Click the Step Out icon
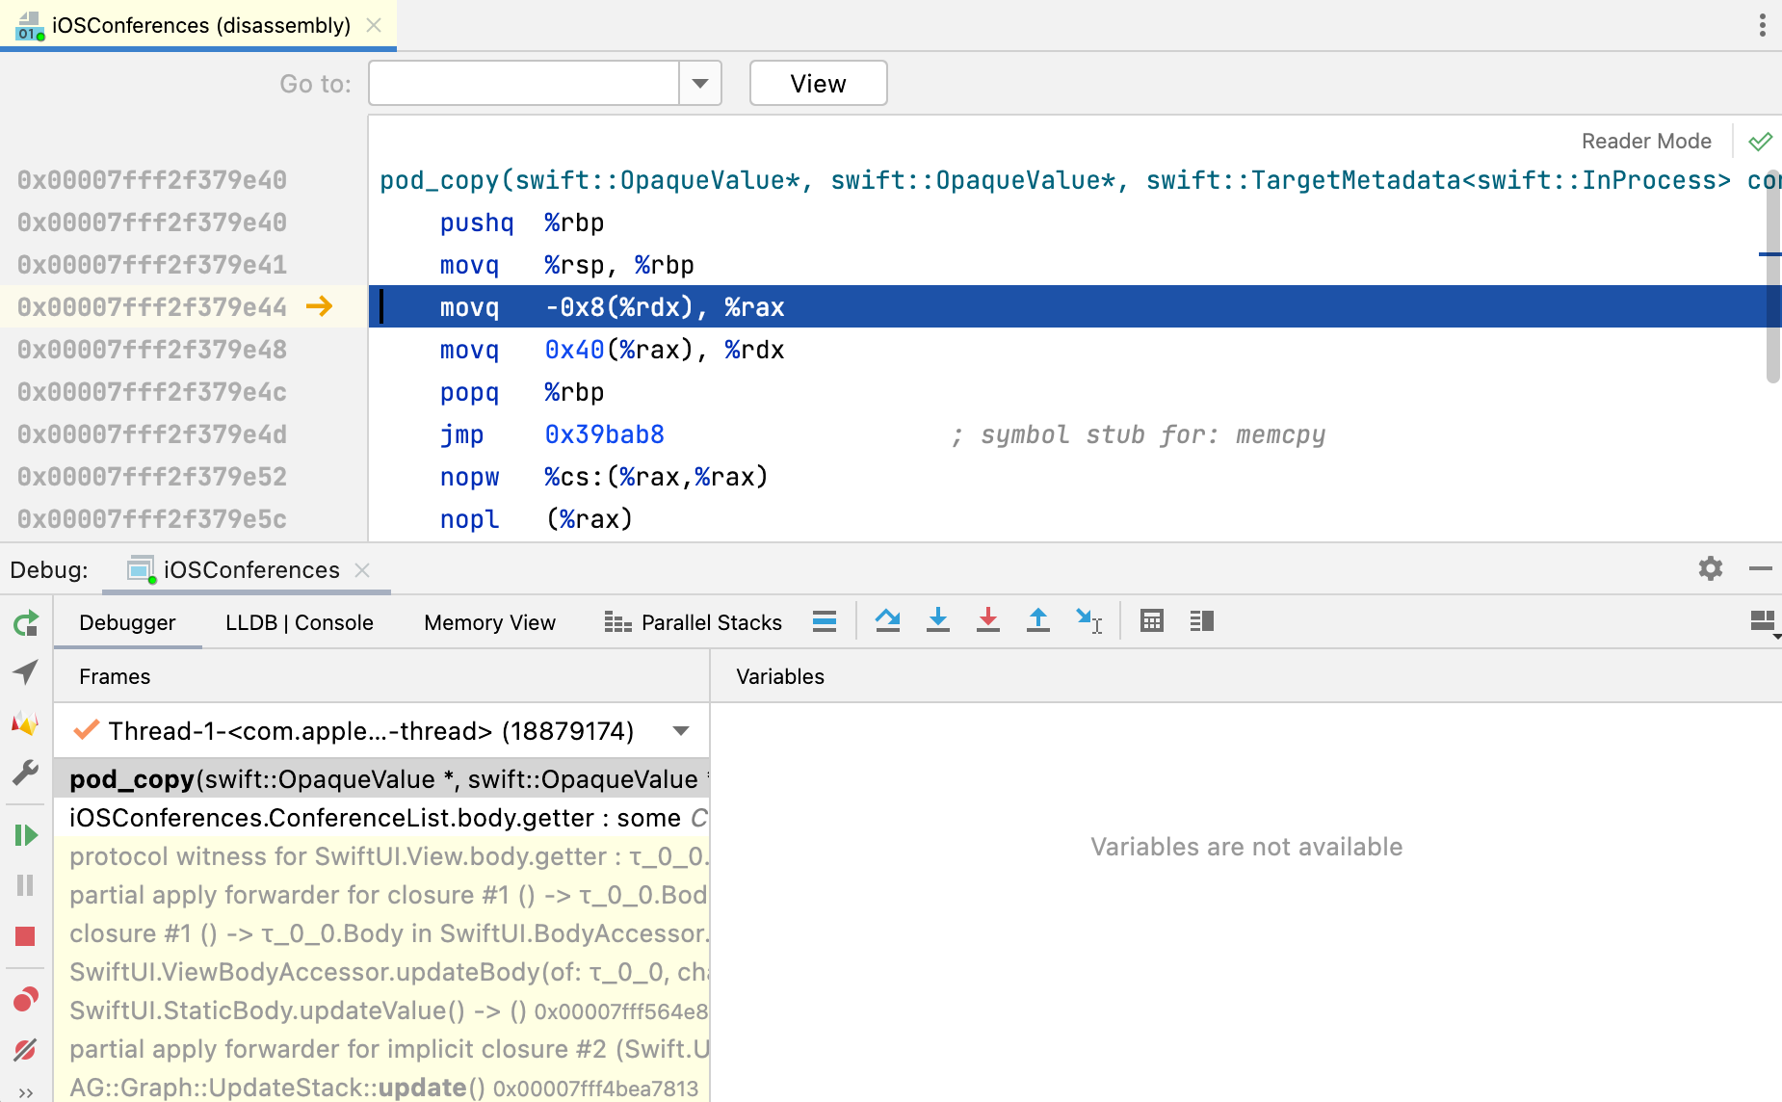Screen dimensions: 1782x1102 [1037, 621]
